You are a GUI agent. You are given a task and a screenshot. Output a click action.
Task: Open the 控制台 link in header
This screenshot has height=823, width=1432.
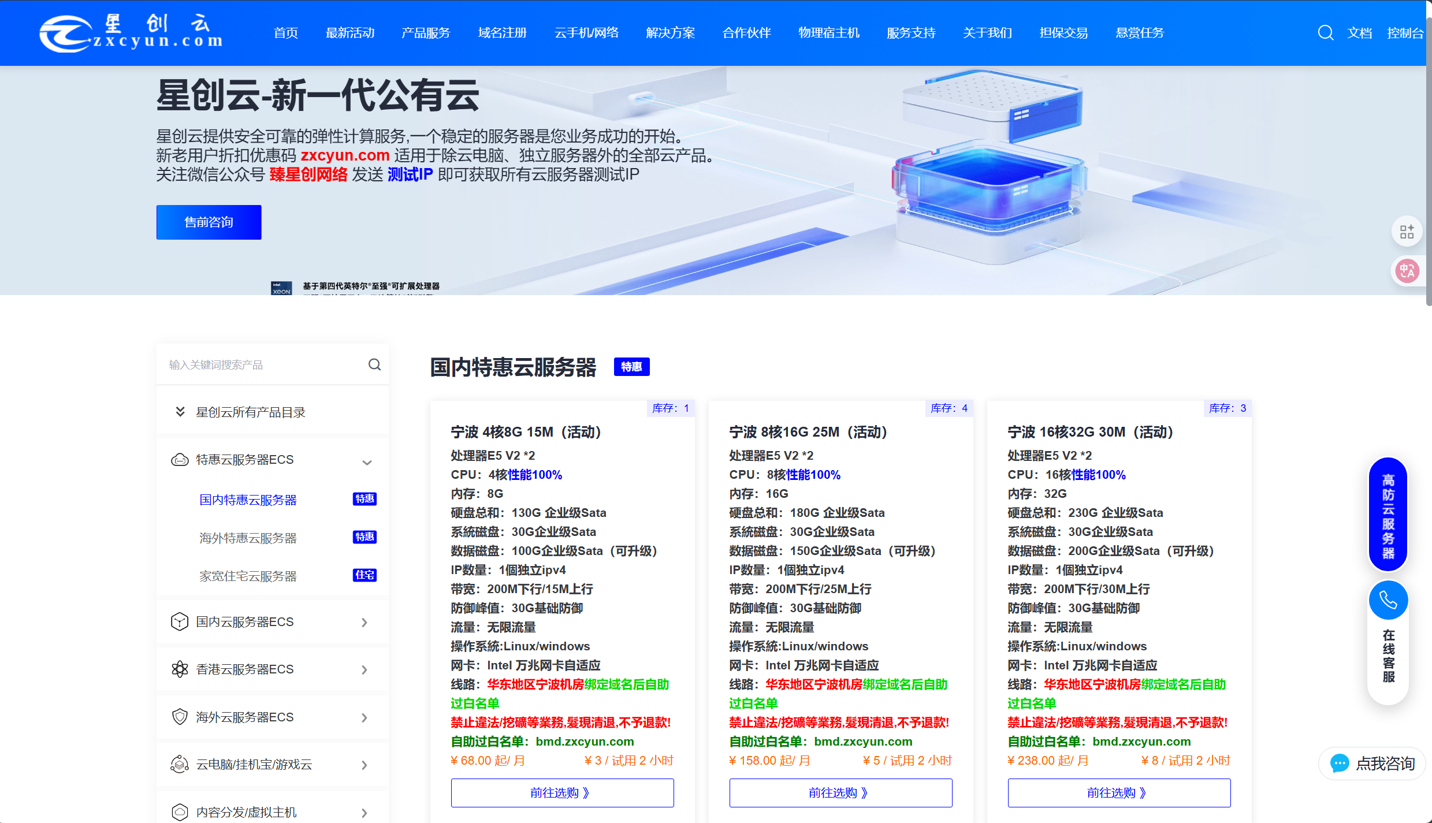1405,33
